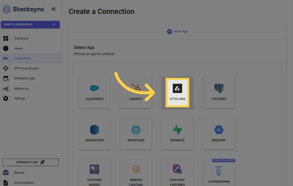Viewport: 293px width, 186px height.
Task: Choose the Amazon RDS app
Action: [95, 134]
